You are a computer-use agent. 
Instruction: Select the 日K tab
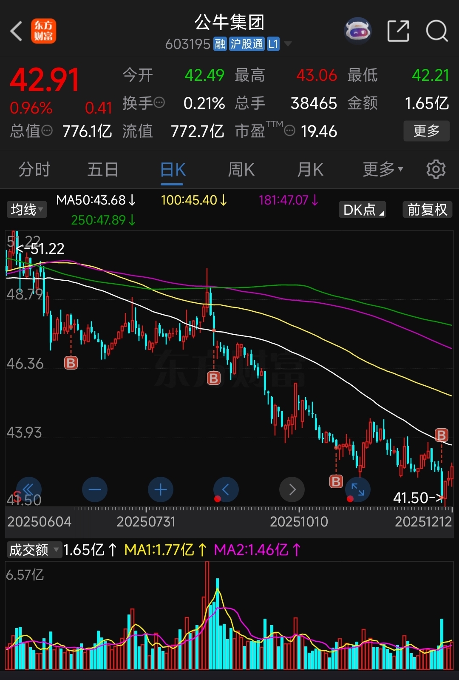click(x=173, y=170)
